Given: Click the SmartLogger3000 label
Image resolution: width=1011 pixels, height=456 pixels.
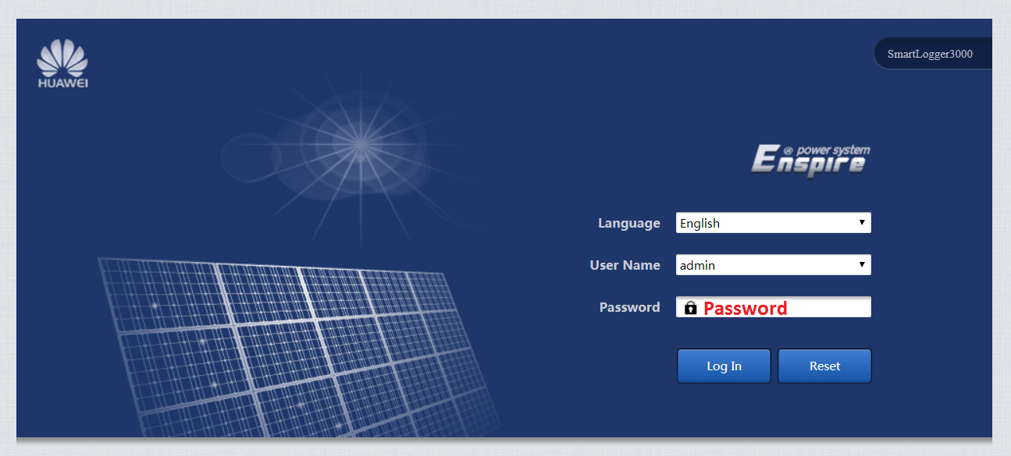Looking at the screenshot, I should [x=930, y=55].
